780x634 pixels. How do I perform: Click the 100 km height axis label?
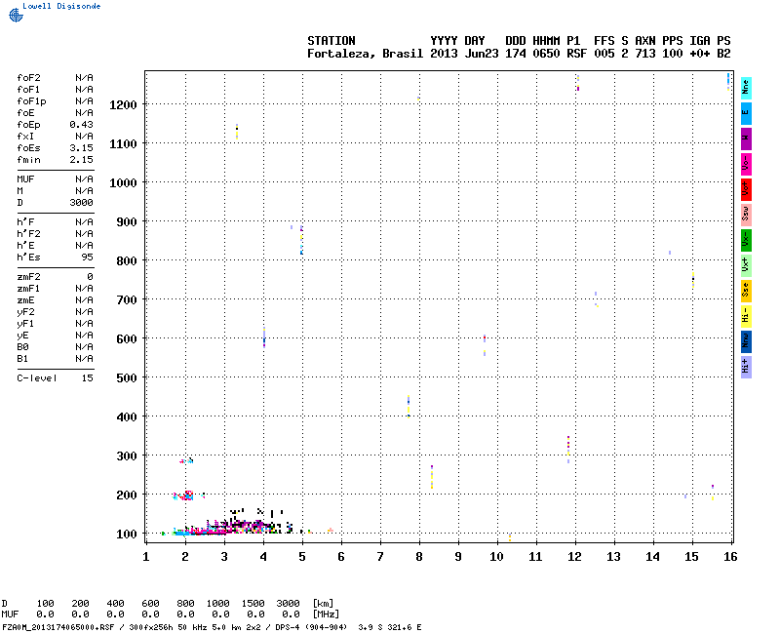pos(127,535)
